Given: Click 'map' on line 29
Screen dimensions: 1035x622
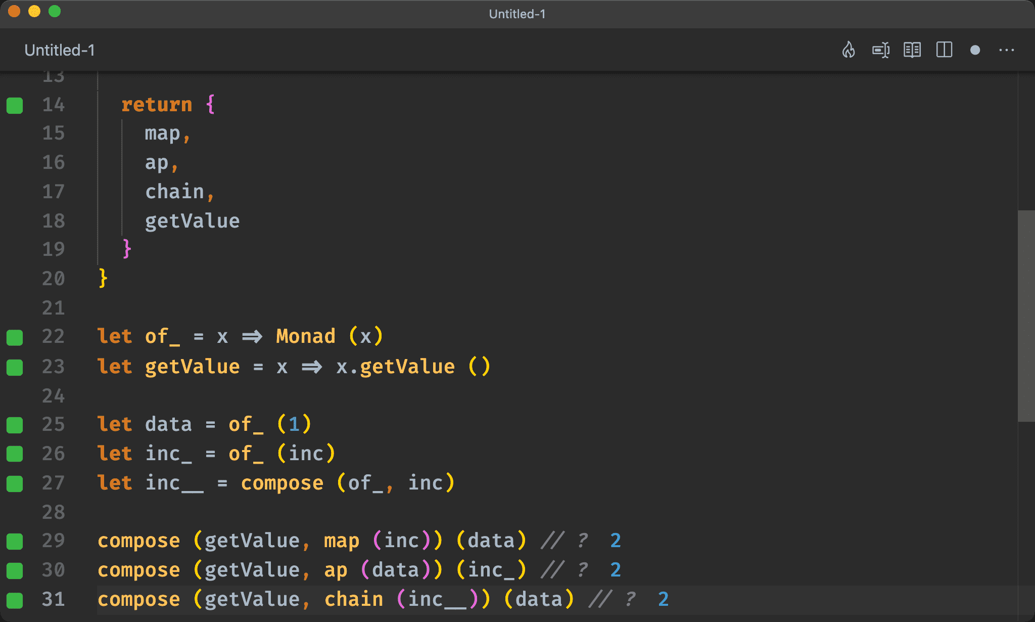Looking at the screenshot, I should click(342, 541).
